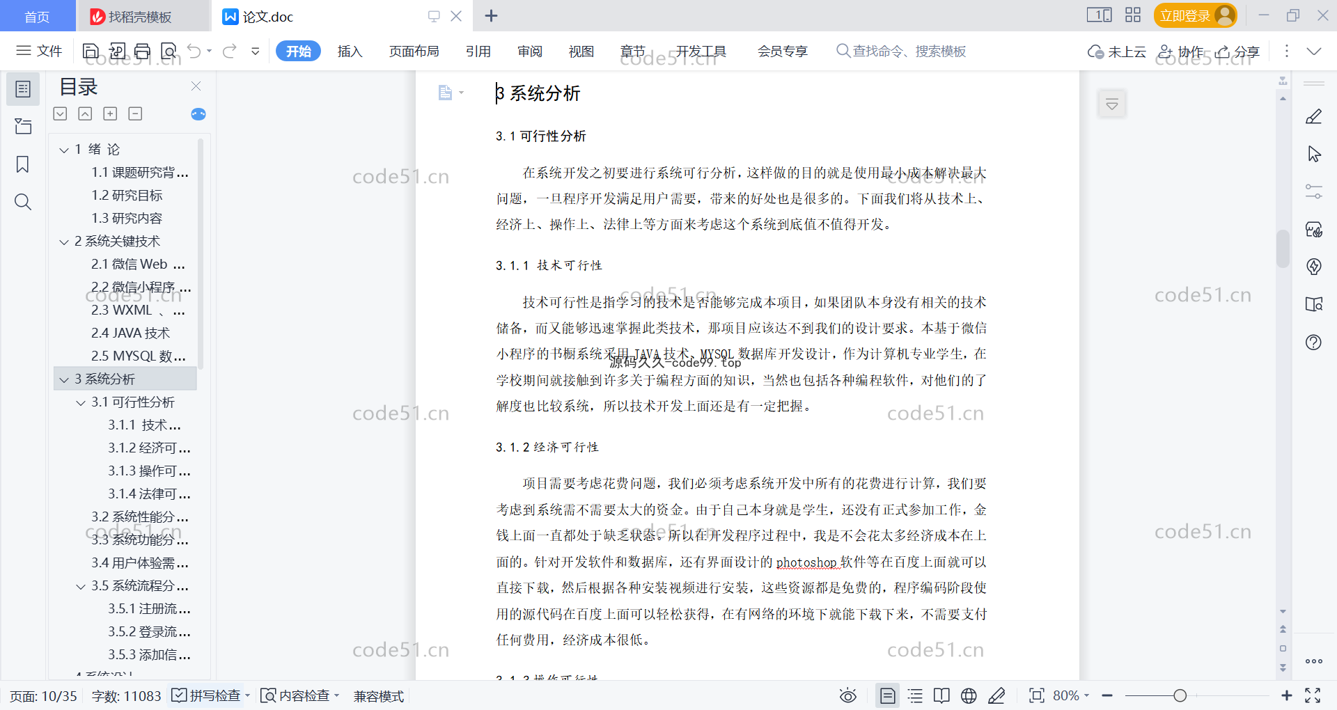Switch to the 会员专享 tab

783,52
